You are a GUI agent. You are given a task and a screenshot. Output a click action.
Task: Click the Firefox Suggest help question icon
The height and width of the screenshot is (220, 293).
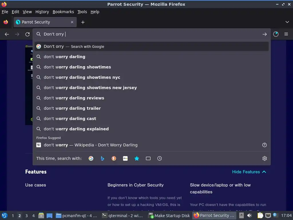264,145
